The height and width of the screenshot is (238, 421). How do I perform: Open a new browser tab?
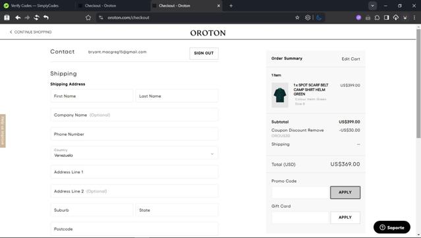click(x=231, y=6)
